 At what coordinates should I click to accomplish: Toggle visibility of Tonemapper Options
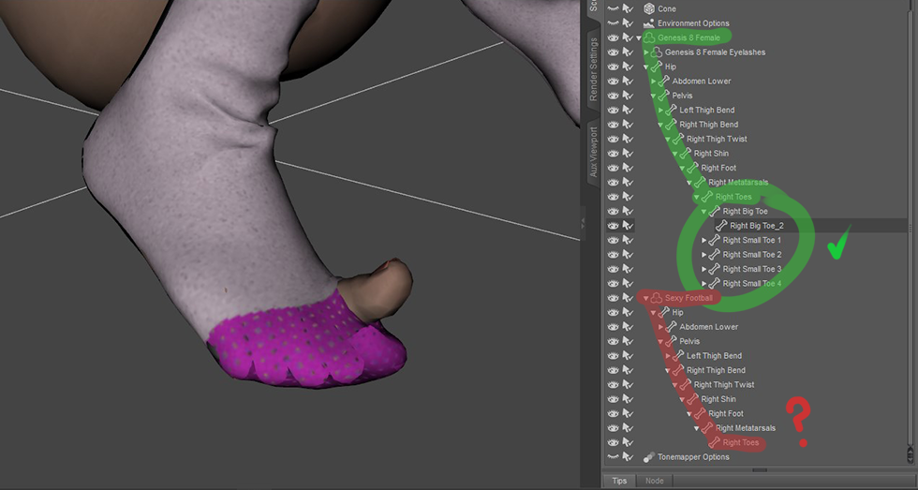[613, 457]
